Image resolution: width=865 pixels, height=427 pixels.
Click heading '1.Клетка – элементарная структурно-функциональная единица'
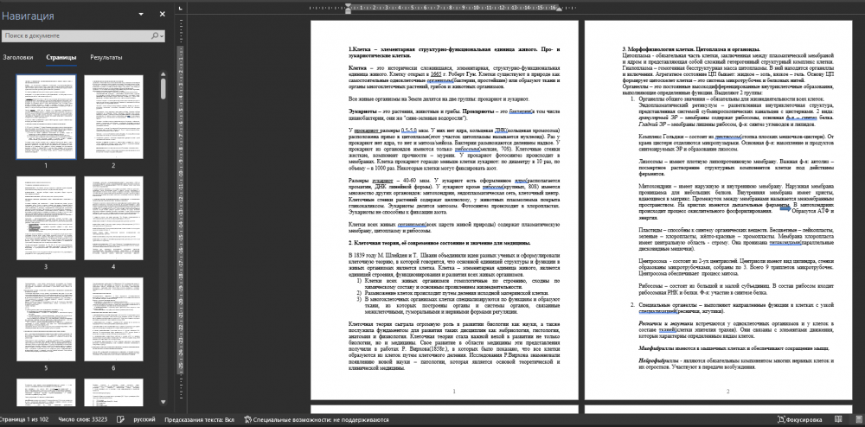455,53
